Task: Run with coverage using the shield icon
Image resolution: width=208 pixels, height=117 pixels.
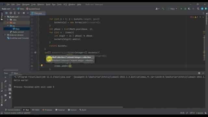Action: tap(189, 9)
